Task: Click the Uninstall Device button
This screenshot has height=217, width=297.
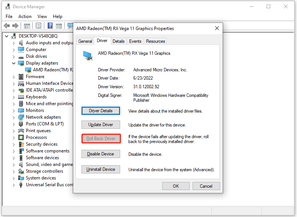Action: click(x=101, y=169)
